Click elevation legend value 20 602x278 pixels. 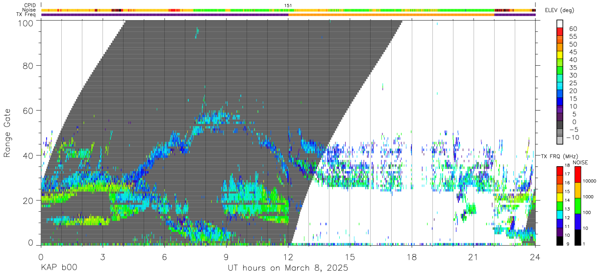pyautogui.click(x=573, y=91)
